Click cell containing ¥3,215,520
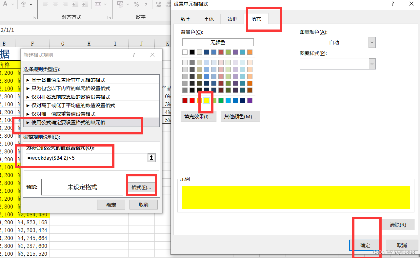The image size is (420, 258). (32, 254)
